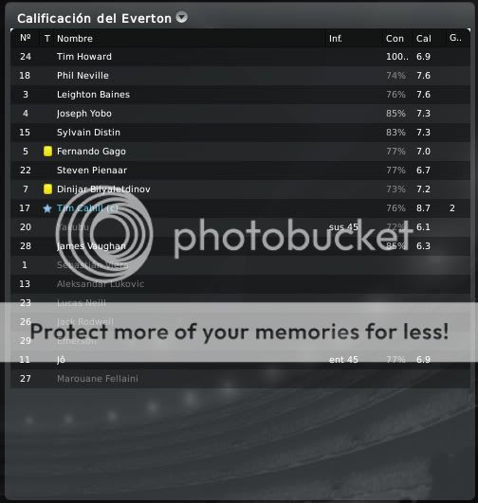Sort by the Cal column header
Image resolution: width=478 pixels, height=503 pixels.
(424, 39)
